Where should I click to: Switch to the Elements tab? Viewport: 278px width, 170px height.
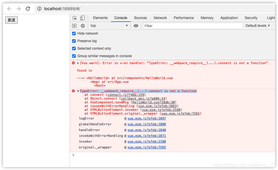(100, 18)
